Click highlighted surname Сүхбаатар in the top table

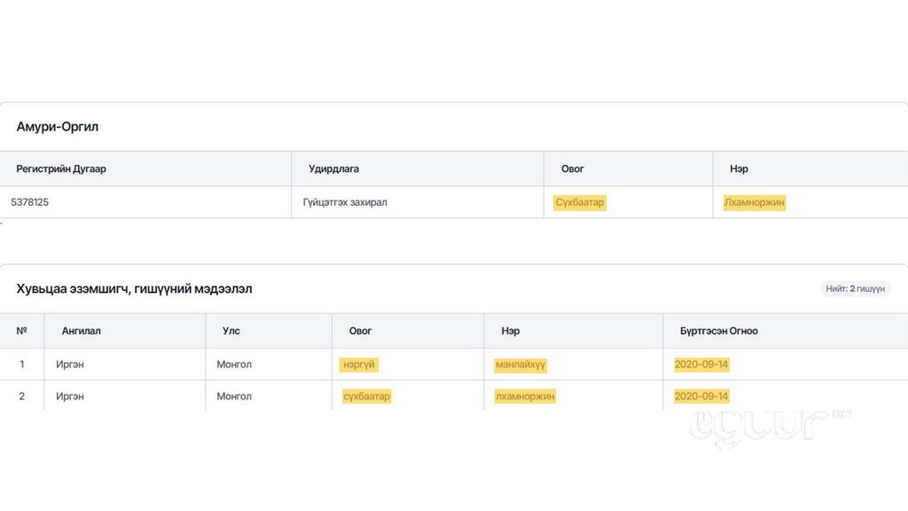[x=579, y=202]
